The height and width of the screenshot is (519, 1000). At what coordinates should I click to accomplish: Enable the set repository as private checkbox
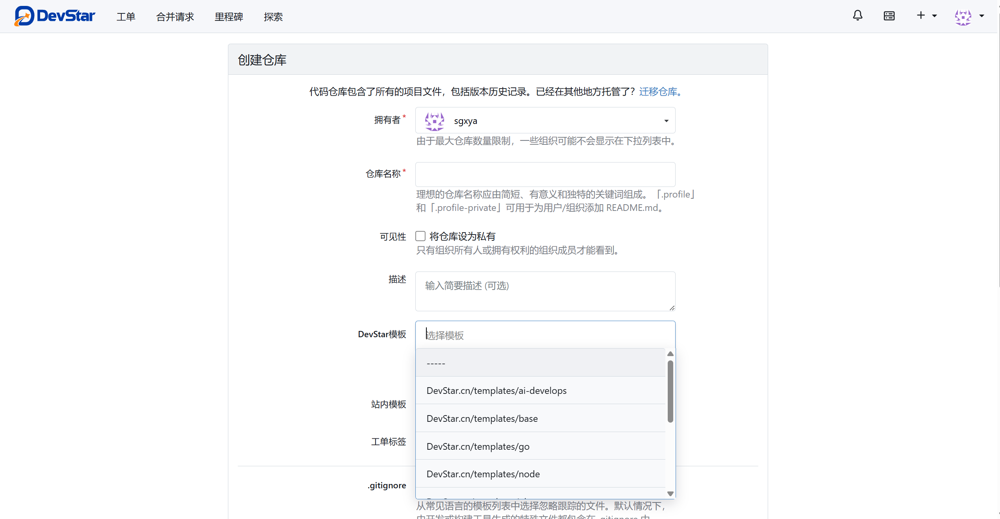point(420,236)
